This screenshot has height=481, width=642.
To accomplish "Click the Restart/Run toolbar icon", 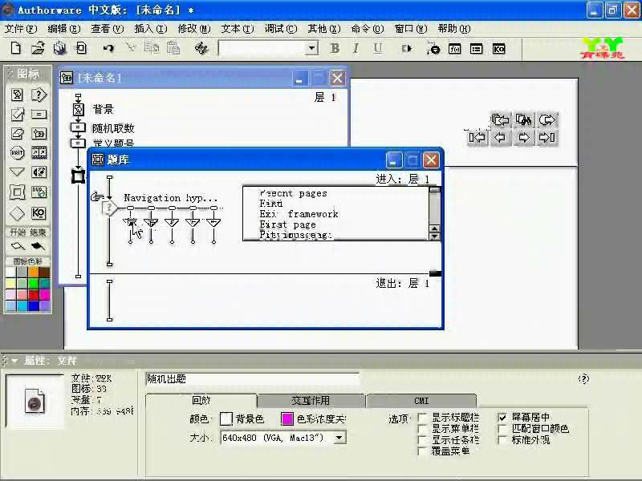I will (x=406, y=48).
